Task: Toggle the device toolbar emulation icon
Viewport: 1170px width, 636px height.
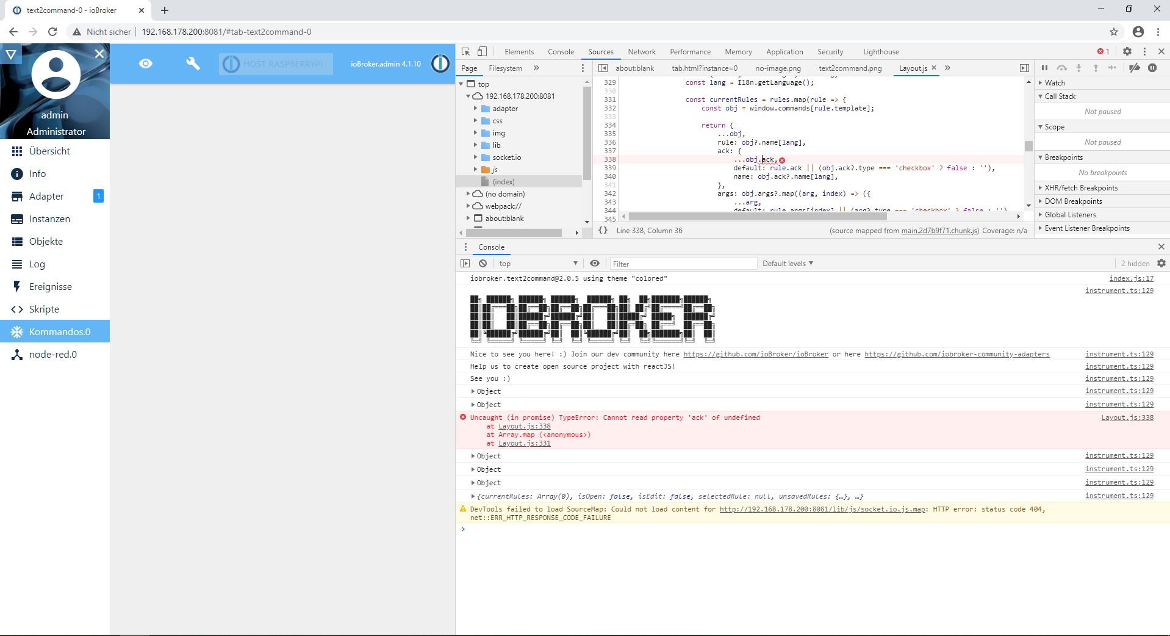Action: click(x=482, y=51)
